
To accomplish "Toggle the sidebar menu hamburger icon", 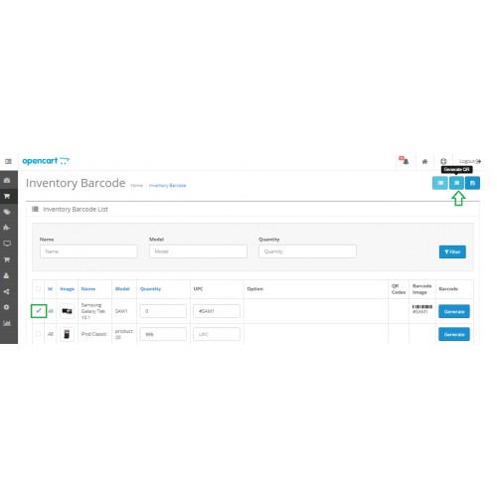I will pos(8,161).
